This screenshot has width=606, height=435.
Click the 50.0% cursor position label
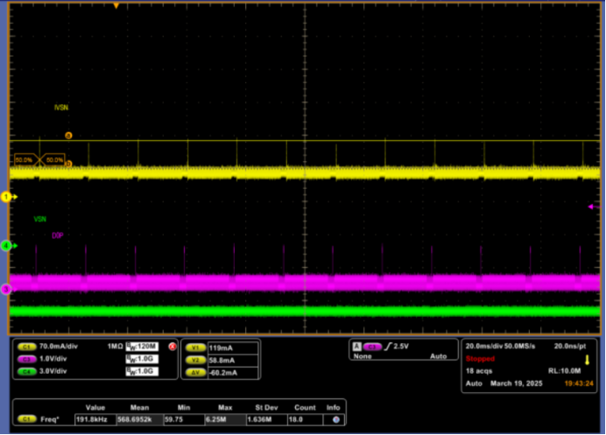point(55,160)
